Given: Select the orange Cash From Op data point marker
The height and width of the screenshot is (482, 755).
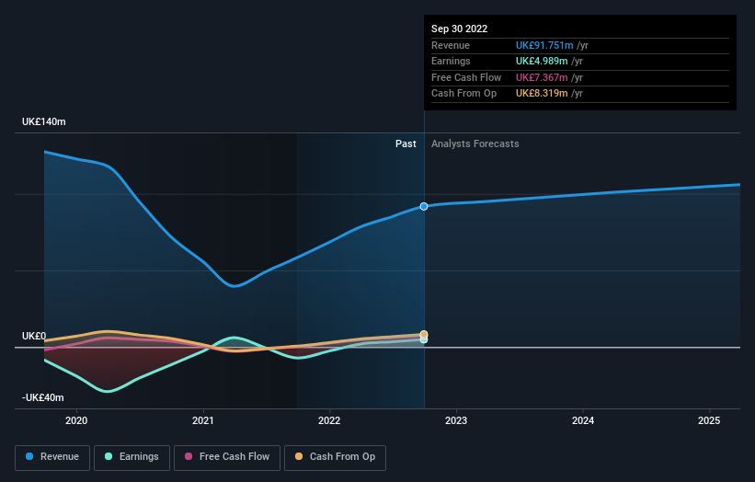Looking at the screenshot, I should click(424, 334).
